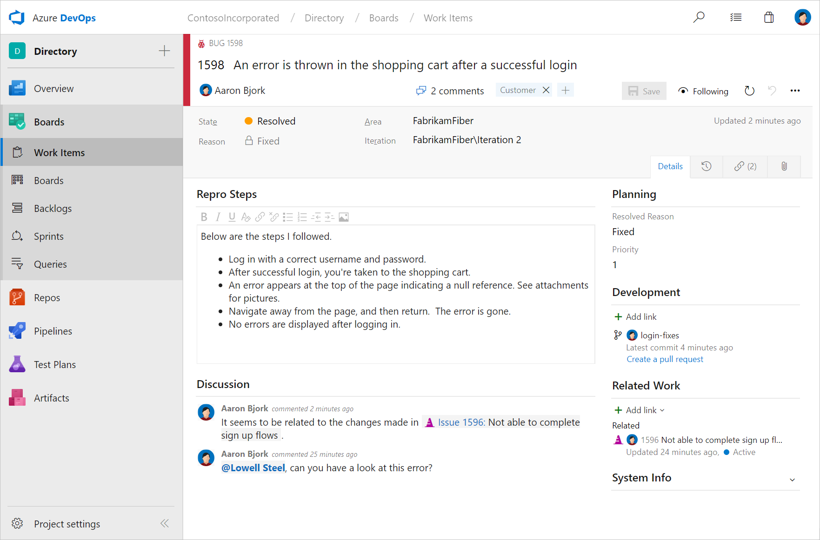Apply bold formatting in Repro Steps

204,217
